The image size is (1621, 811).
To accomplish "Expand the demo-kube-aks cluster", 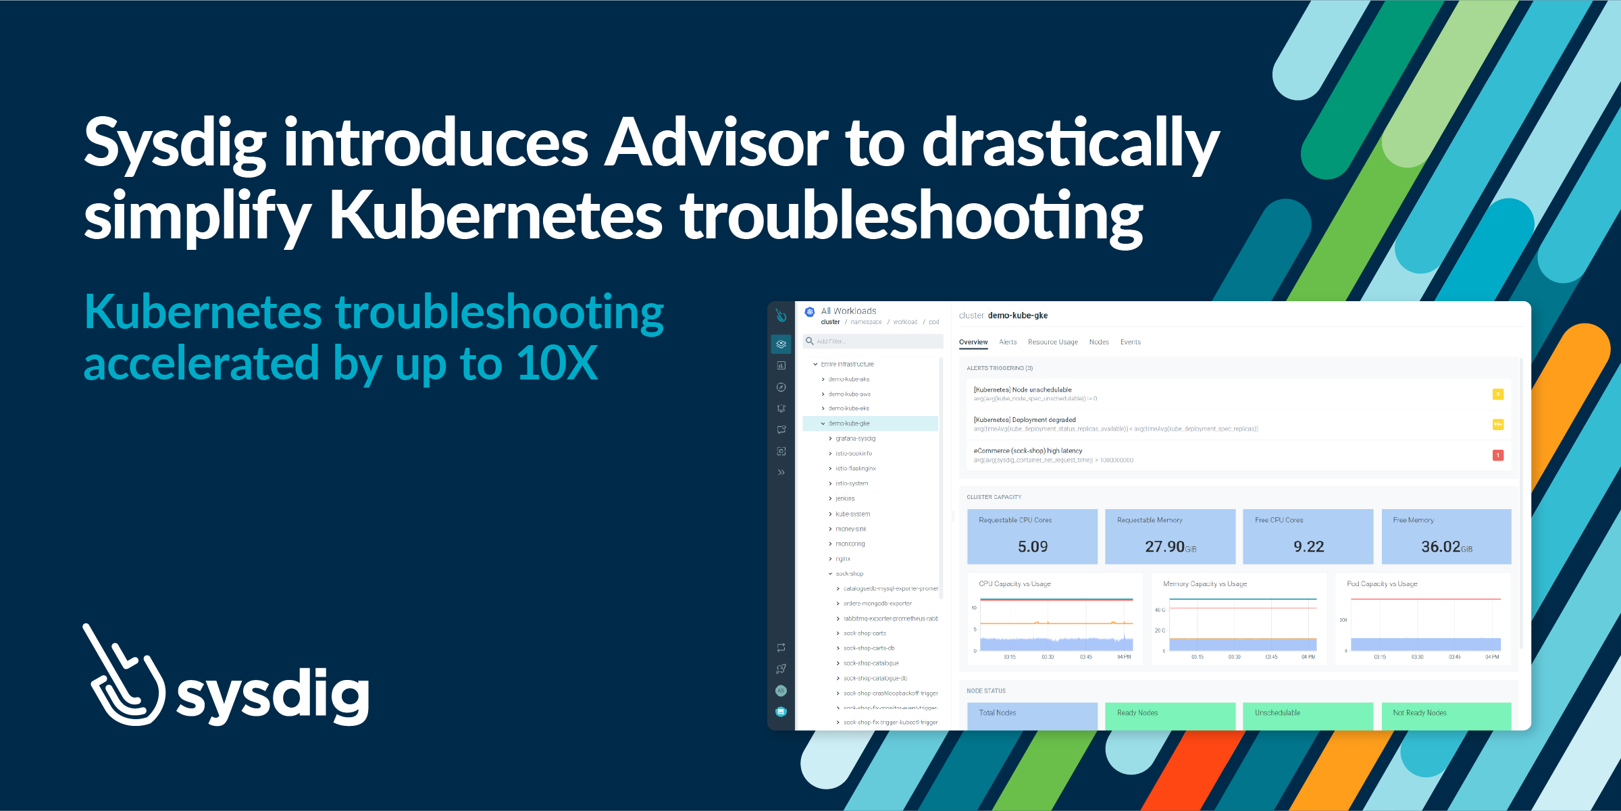I will pos(823,380).
